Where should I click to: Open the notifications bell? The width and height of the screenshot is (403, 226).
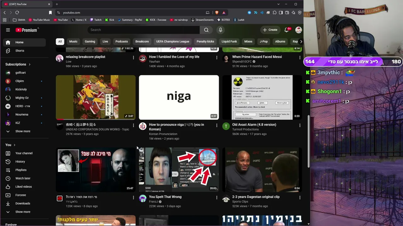(x=287, y=30)
